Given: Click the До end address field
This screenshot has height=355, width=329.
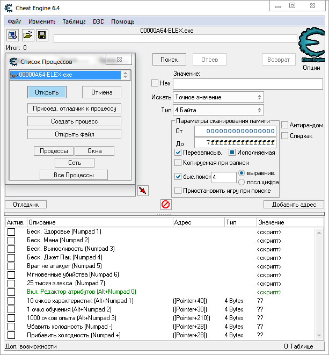Looking at the screenshot, I should pyautogui.click(x=235, y=143).
